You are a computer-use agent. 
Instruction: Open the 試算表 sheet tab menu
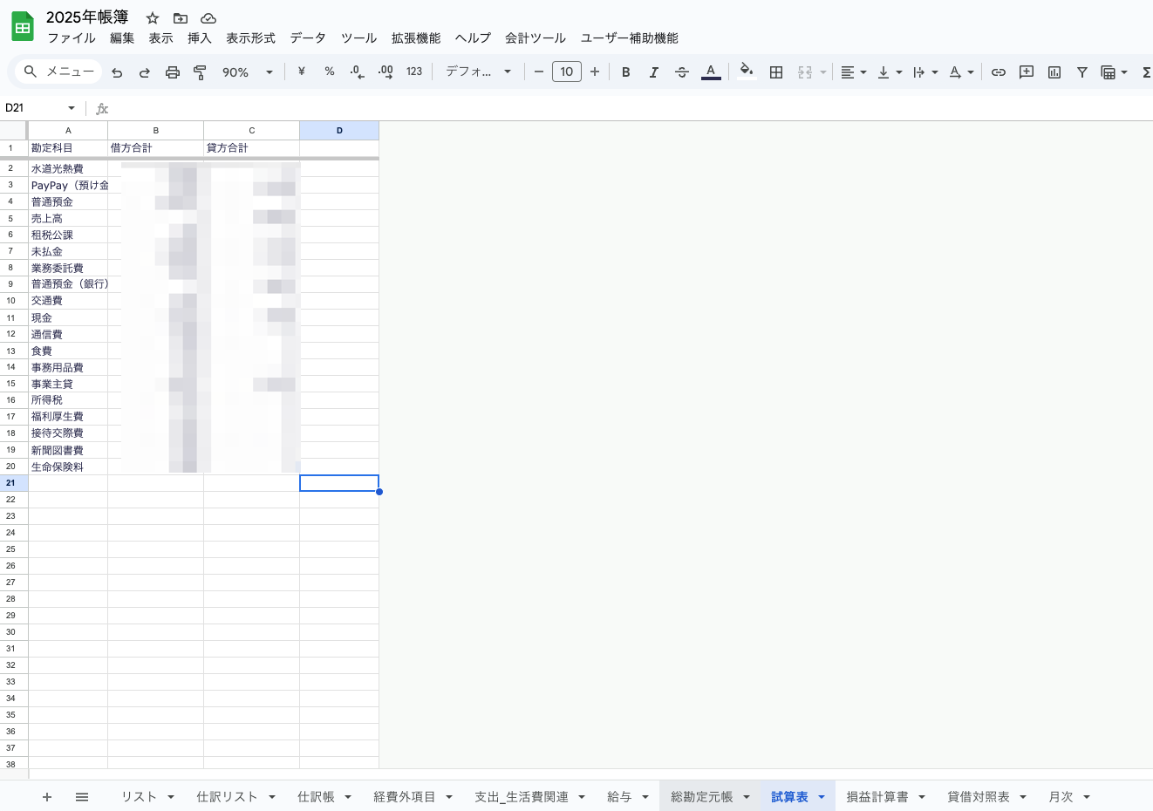[820, 796]
